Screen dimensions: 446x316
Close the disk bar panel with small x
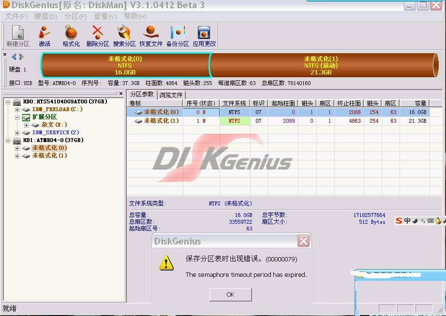[x=5, y=54]
